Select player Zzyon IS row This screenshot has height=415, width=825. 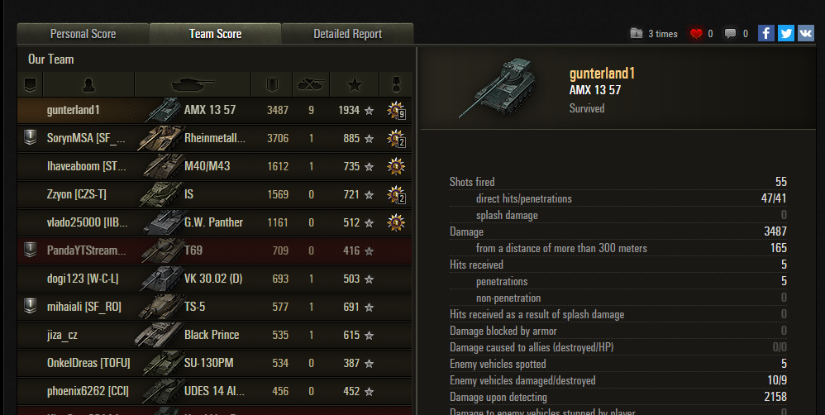pyautogui.click(x=215, y=194)
